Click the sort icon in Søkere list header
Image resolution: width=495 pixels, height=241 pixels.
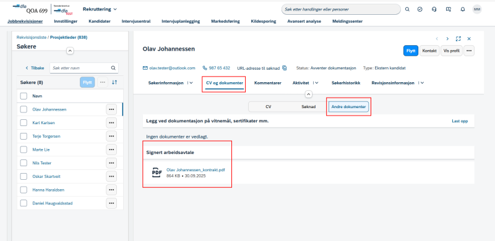[114, 82]
